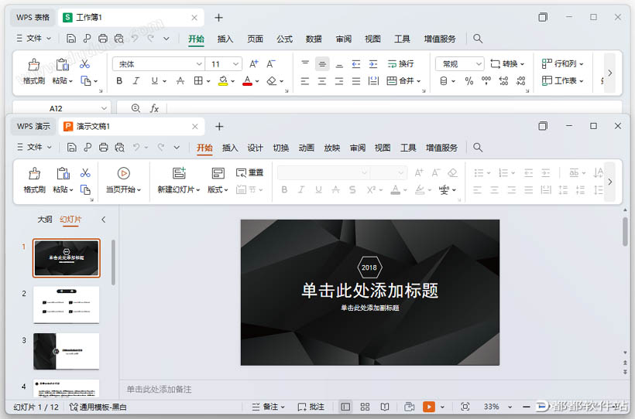Click 当页开始 play from current slide
The image size is (635, 419).
[124, 180]
